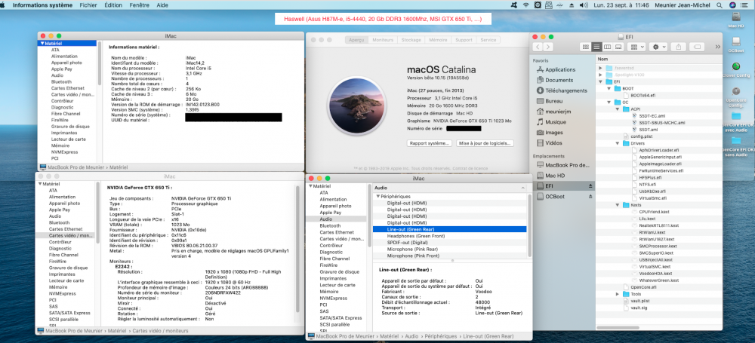Collapse the Kexts folder disclosure triangle

click(618, 205)
